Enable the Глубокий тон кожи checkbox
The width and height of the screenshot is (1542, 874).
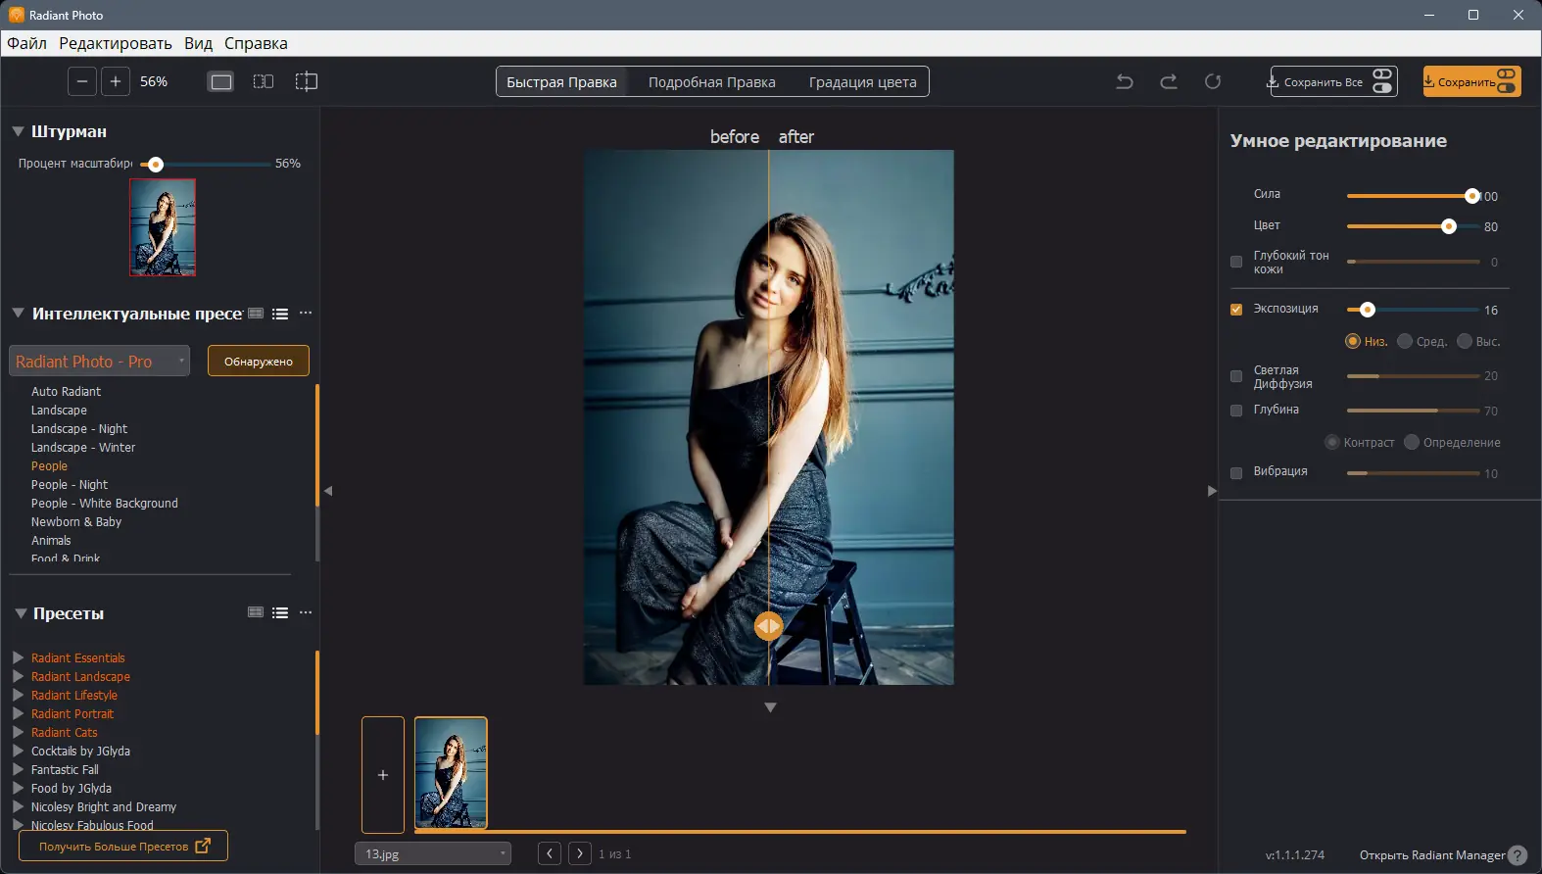(x=1236, y=262)
